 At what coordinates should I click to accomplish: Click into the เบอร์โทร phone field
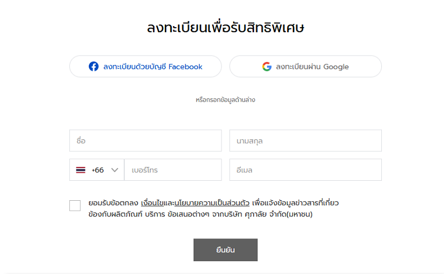(173, 170)
